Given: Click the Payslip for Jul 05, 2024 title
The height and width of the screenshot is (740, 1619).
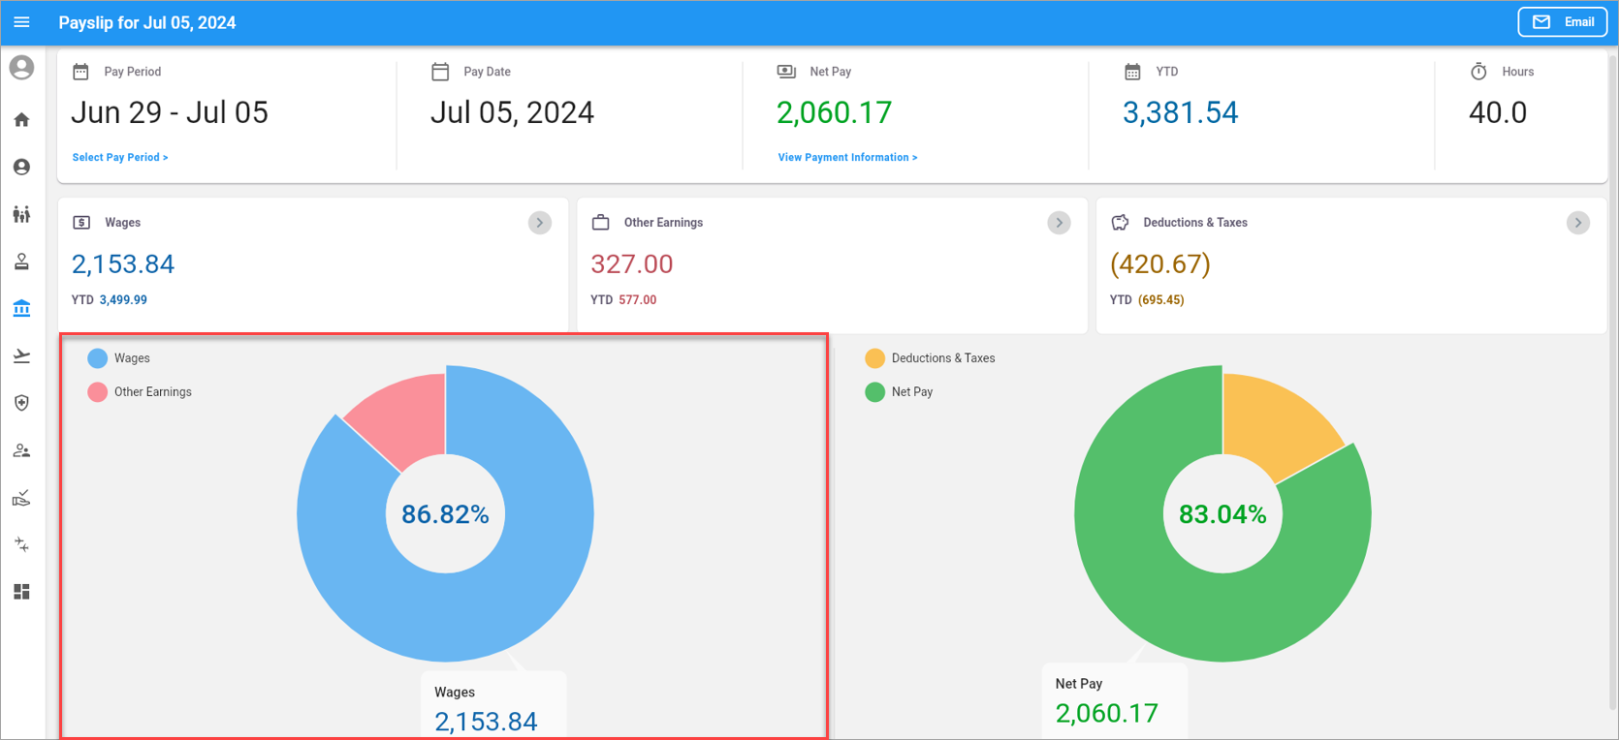Looking at the screenshot, I should (x=147, y=22).
